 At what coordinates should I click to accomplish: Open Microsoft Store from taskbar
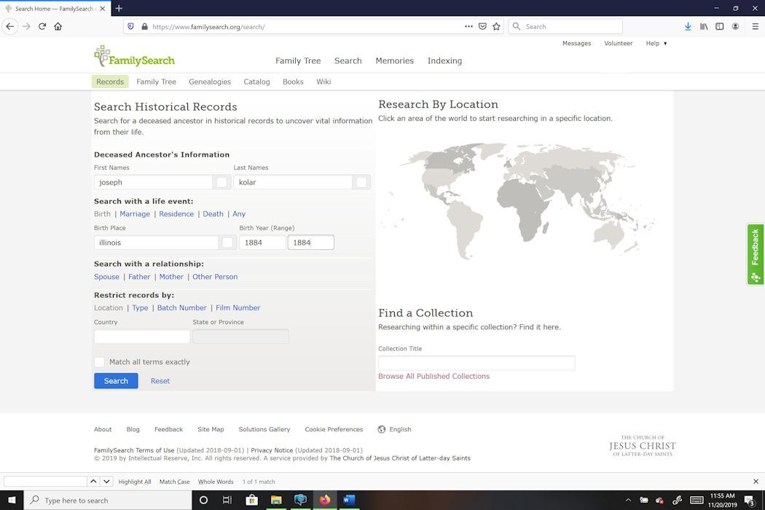click(x=252, y=501)
